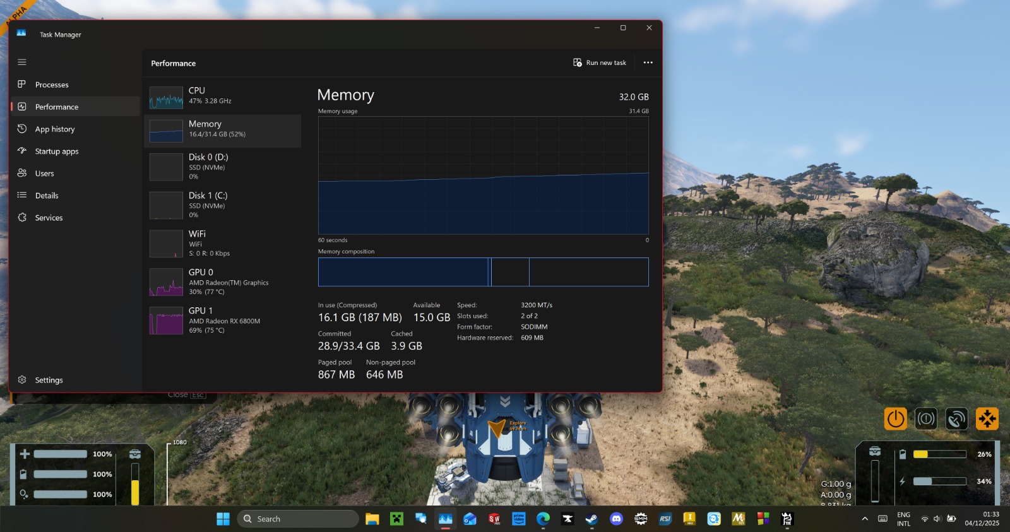Screen dimensions: 1010x532
Task: Open Discord from the taskbar
Action: (616, 519)
